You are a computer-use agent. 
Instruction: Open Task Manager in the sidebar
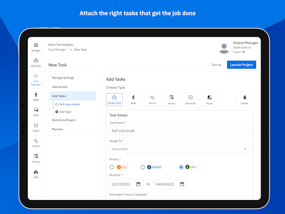coord(36,80)
